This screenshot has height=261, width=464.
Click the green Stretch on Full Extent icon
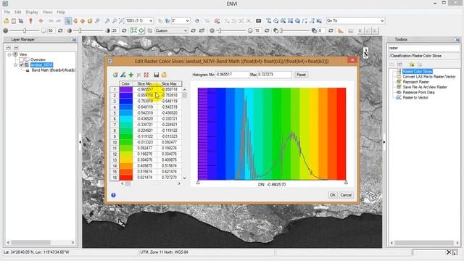point(141,30)
